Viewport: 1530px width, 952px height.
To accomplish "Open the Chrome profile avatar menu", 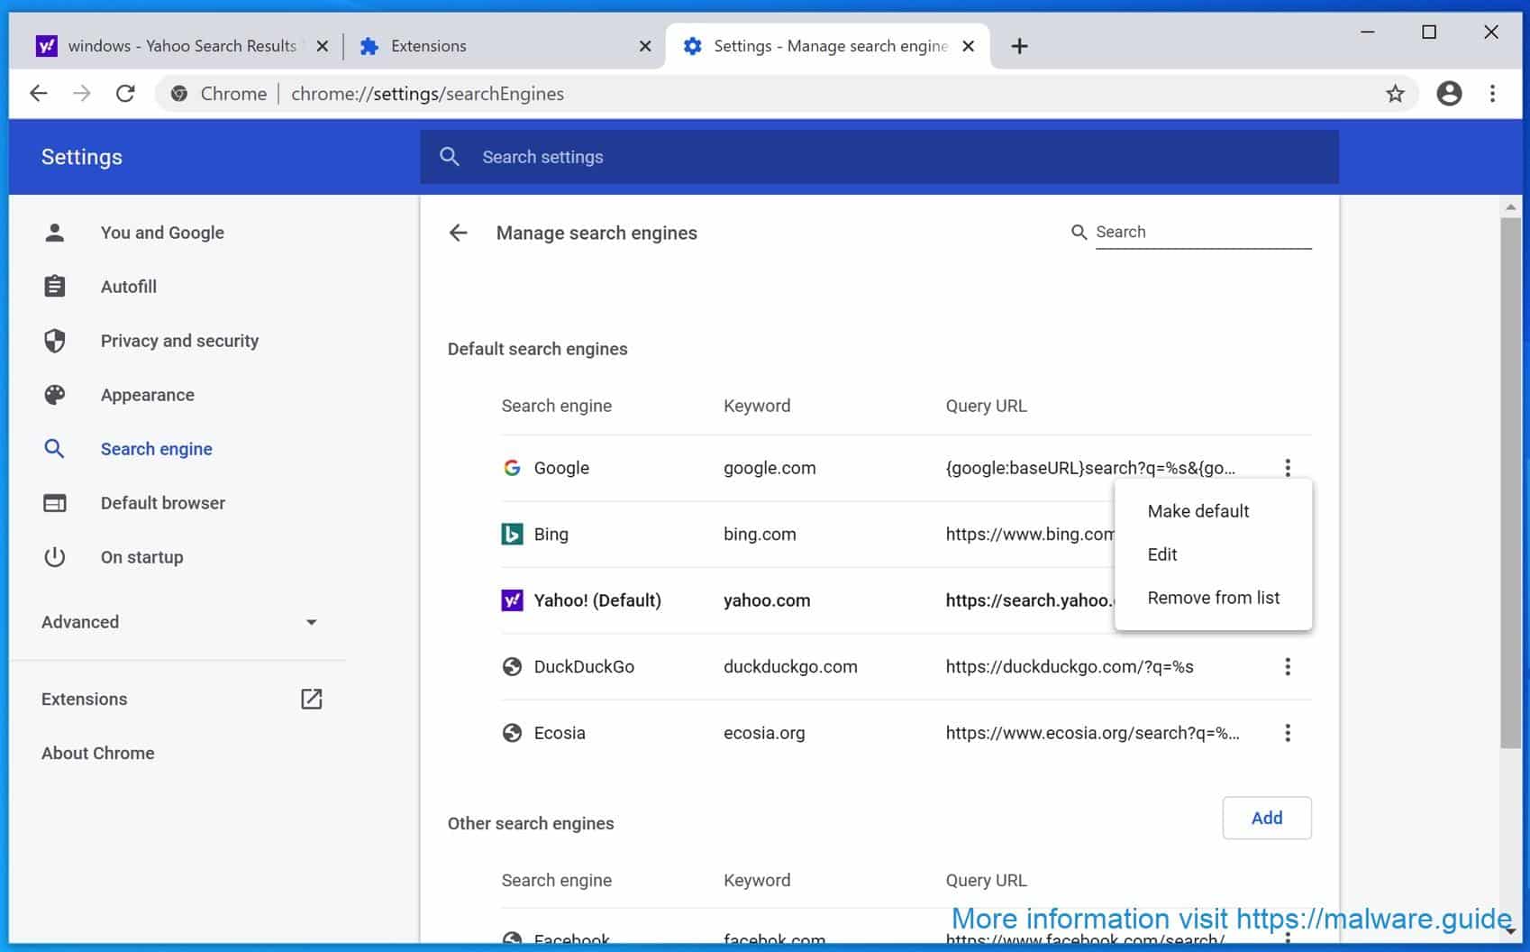I will 1449,94.
